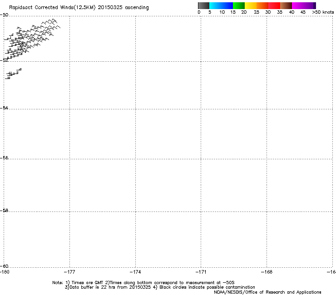Click the '-180' longitude axis label
The width and height of the screenshot is (336, 295).
tap(5, 272)
